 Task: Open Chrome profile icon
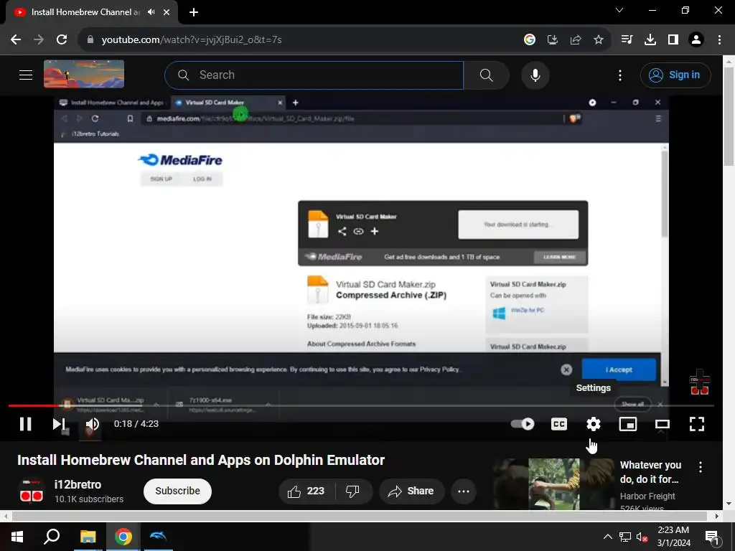pos(696,40)
